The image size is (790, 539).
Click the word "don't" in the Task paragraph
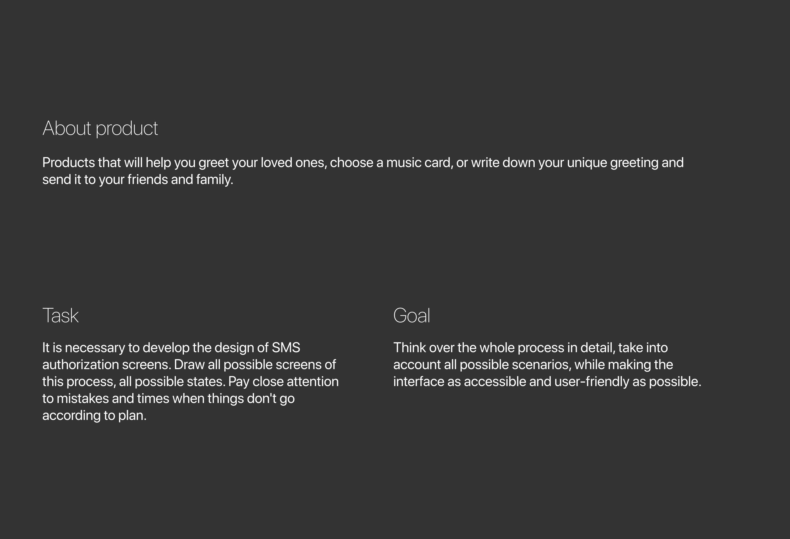(262, 398)
